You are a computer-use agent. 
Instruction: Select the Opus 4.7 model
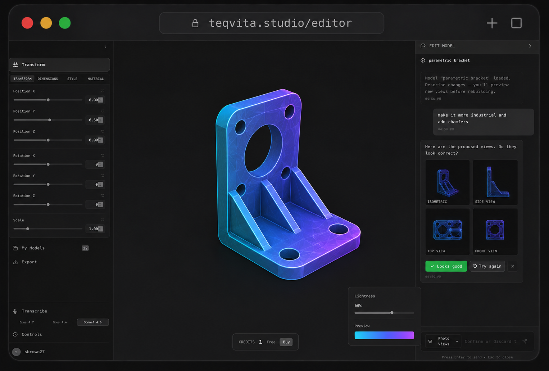(x=27, y=322)
